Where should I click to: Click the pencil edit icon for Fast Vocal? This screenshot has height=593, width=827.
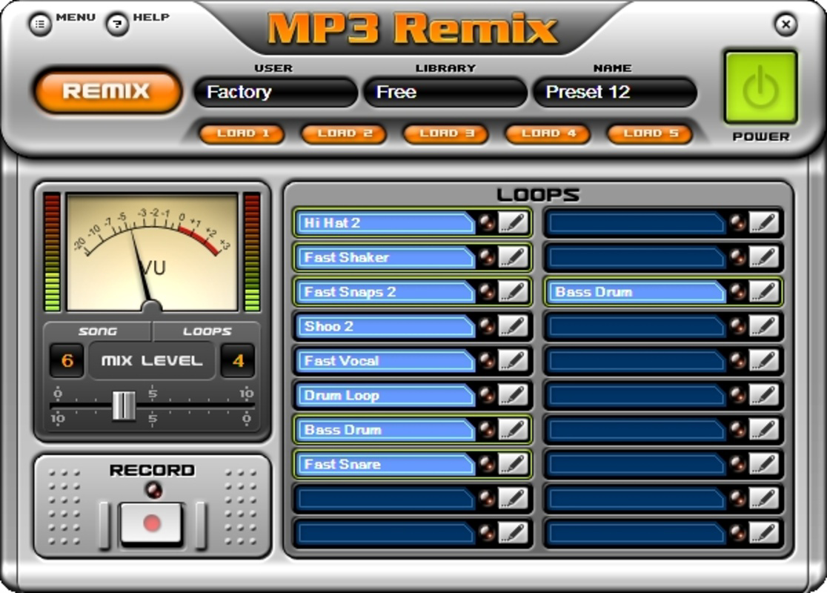coord(514,360)
